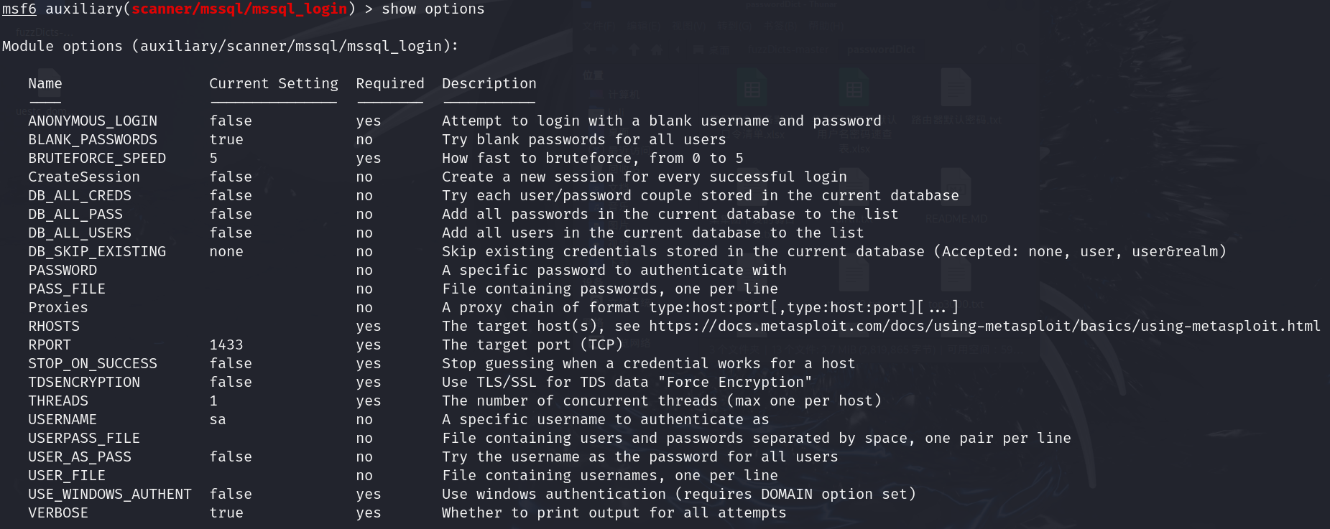
Task: Click the 'show options' command text
Action: click(433, 9)
